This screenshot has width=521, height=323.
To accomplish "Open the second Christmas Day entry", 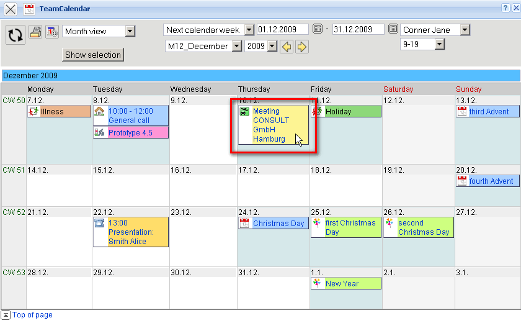I will click(419, 227).
